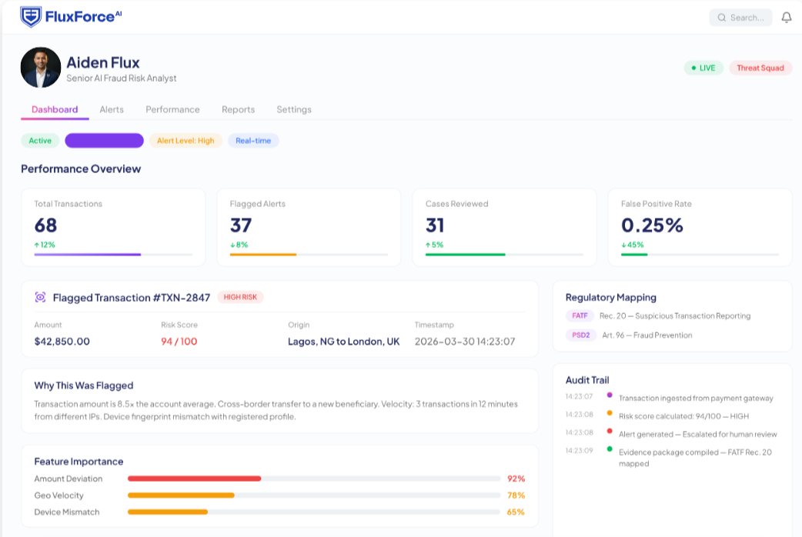Toggle the LIVE status badge
The width and height of the screenshot is (802, 537).
[703, 68]
